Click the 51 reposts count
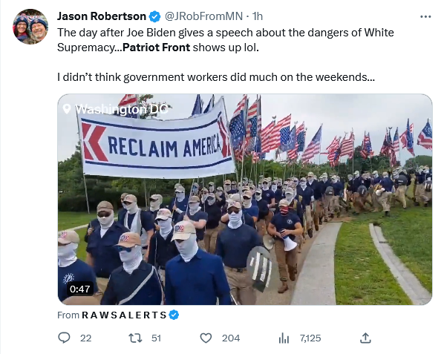The height and width of the screenshot is (354, 444). coord(156,338)
